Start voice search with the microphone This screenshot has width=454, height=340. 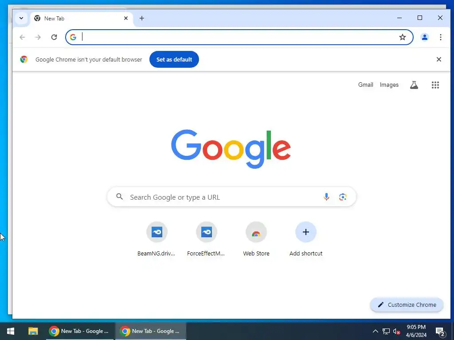pyautogui.click(x=326, y=197)
